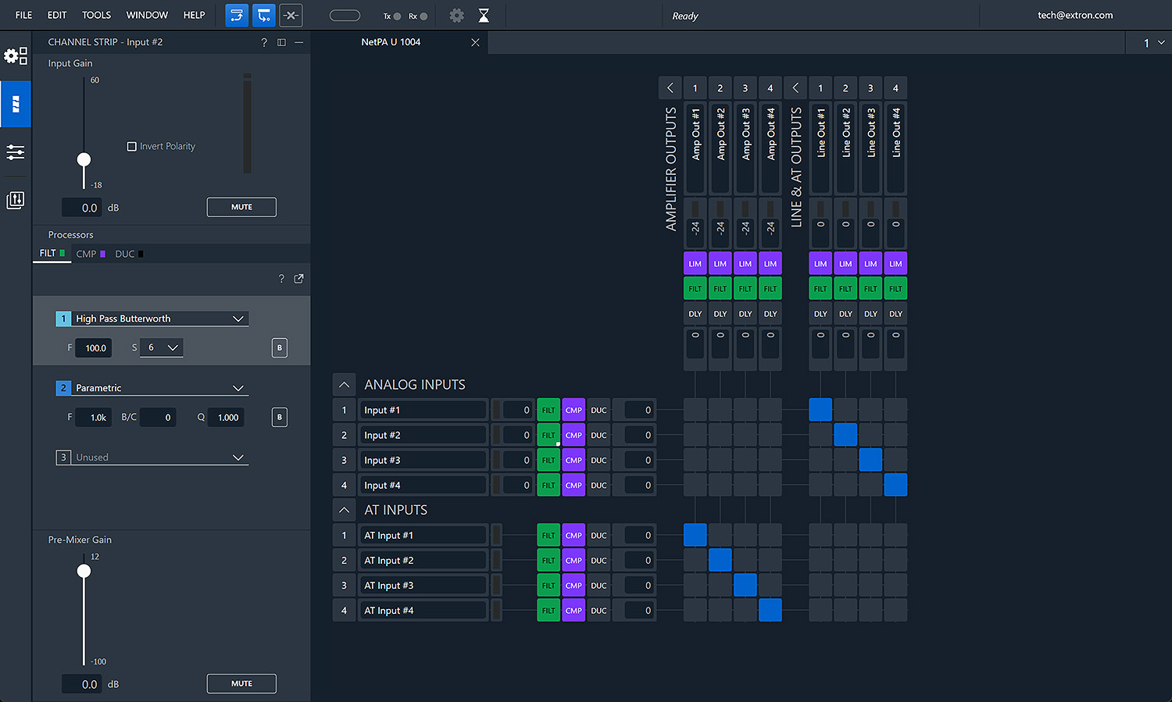Open CMP block for Input #1

(x=573, y=410)
